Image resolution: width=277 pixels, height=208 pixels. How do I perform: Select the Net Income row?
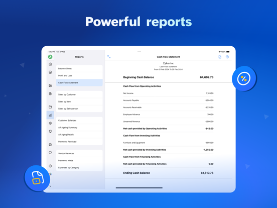tap(168, 93)
